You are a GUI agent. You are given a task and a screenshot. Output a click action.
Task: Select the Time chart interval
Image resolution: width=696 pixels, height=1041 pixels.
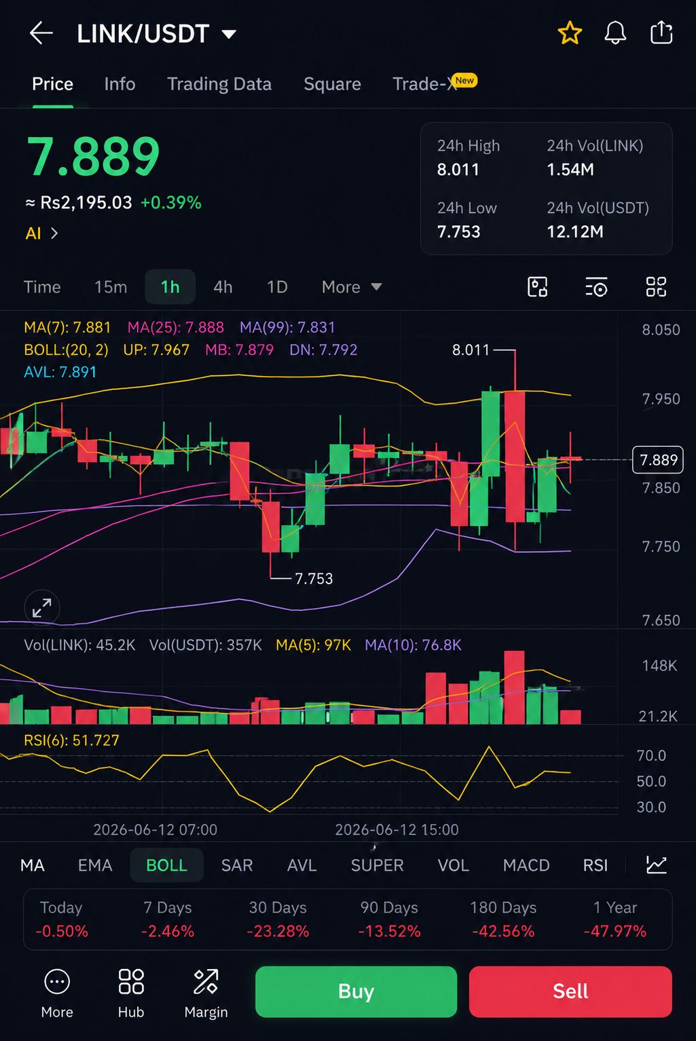42,287
